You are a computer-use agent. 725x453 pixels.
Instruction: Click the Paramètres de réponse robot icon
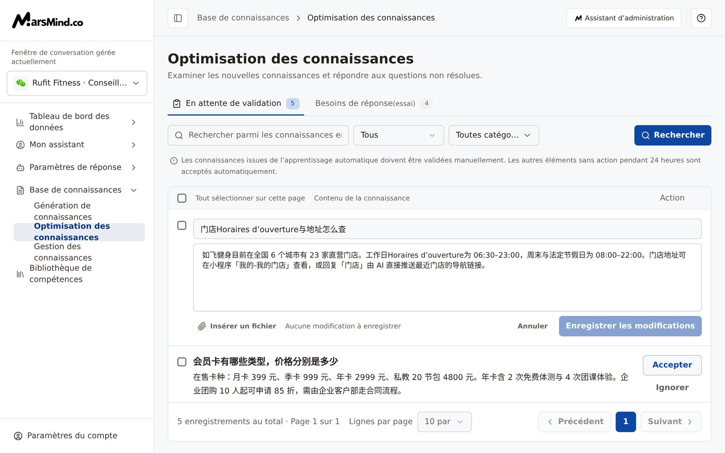[20, 168]
